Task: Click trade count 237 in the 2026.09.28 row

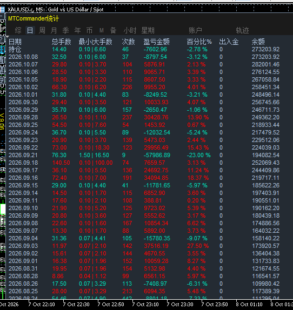Action: [127, 117]
